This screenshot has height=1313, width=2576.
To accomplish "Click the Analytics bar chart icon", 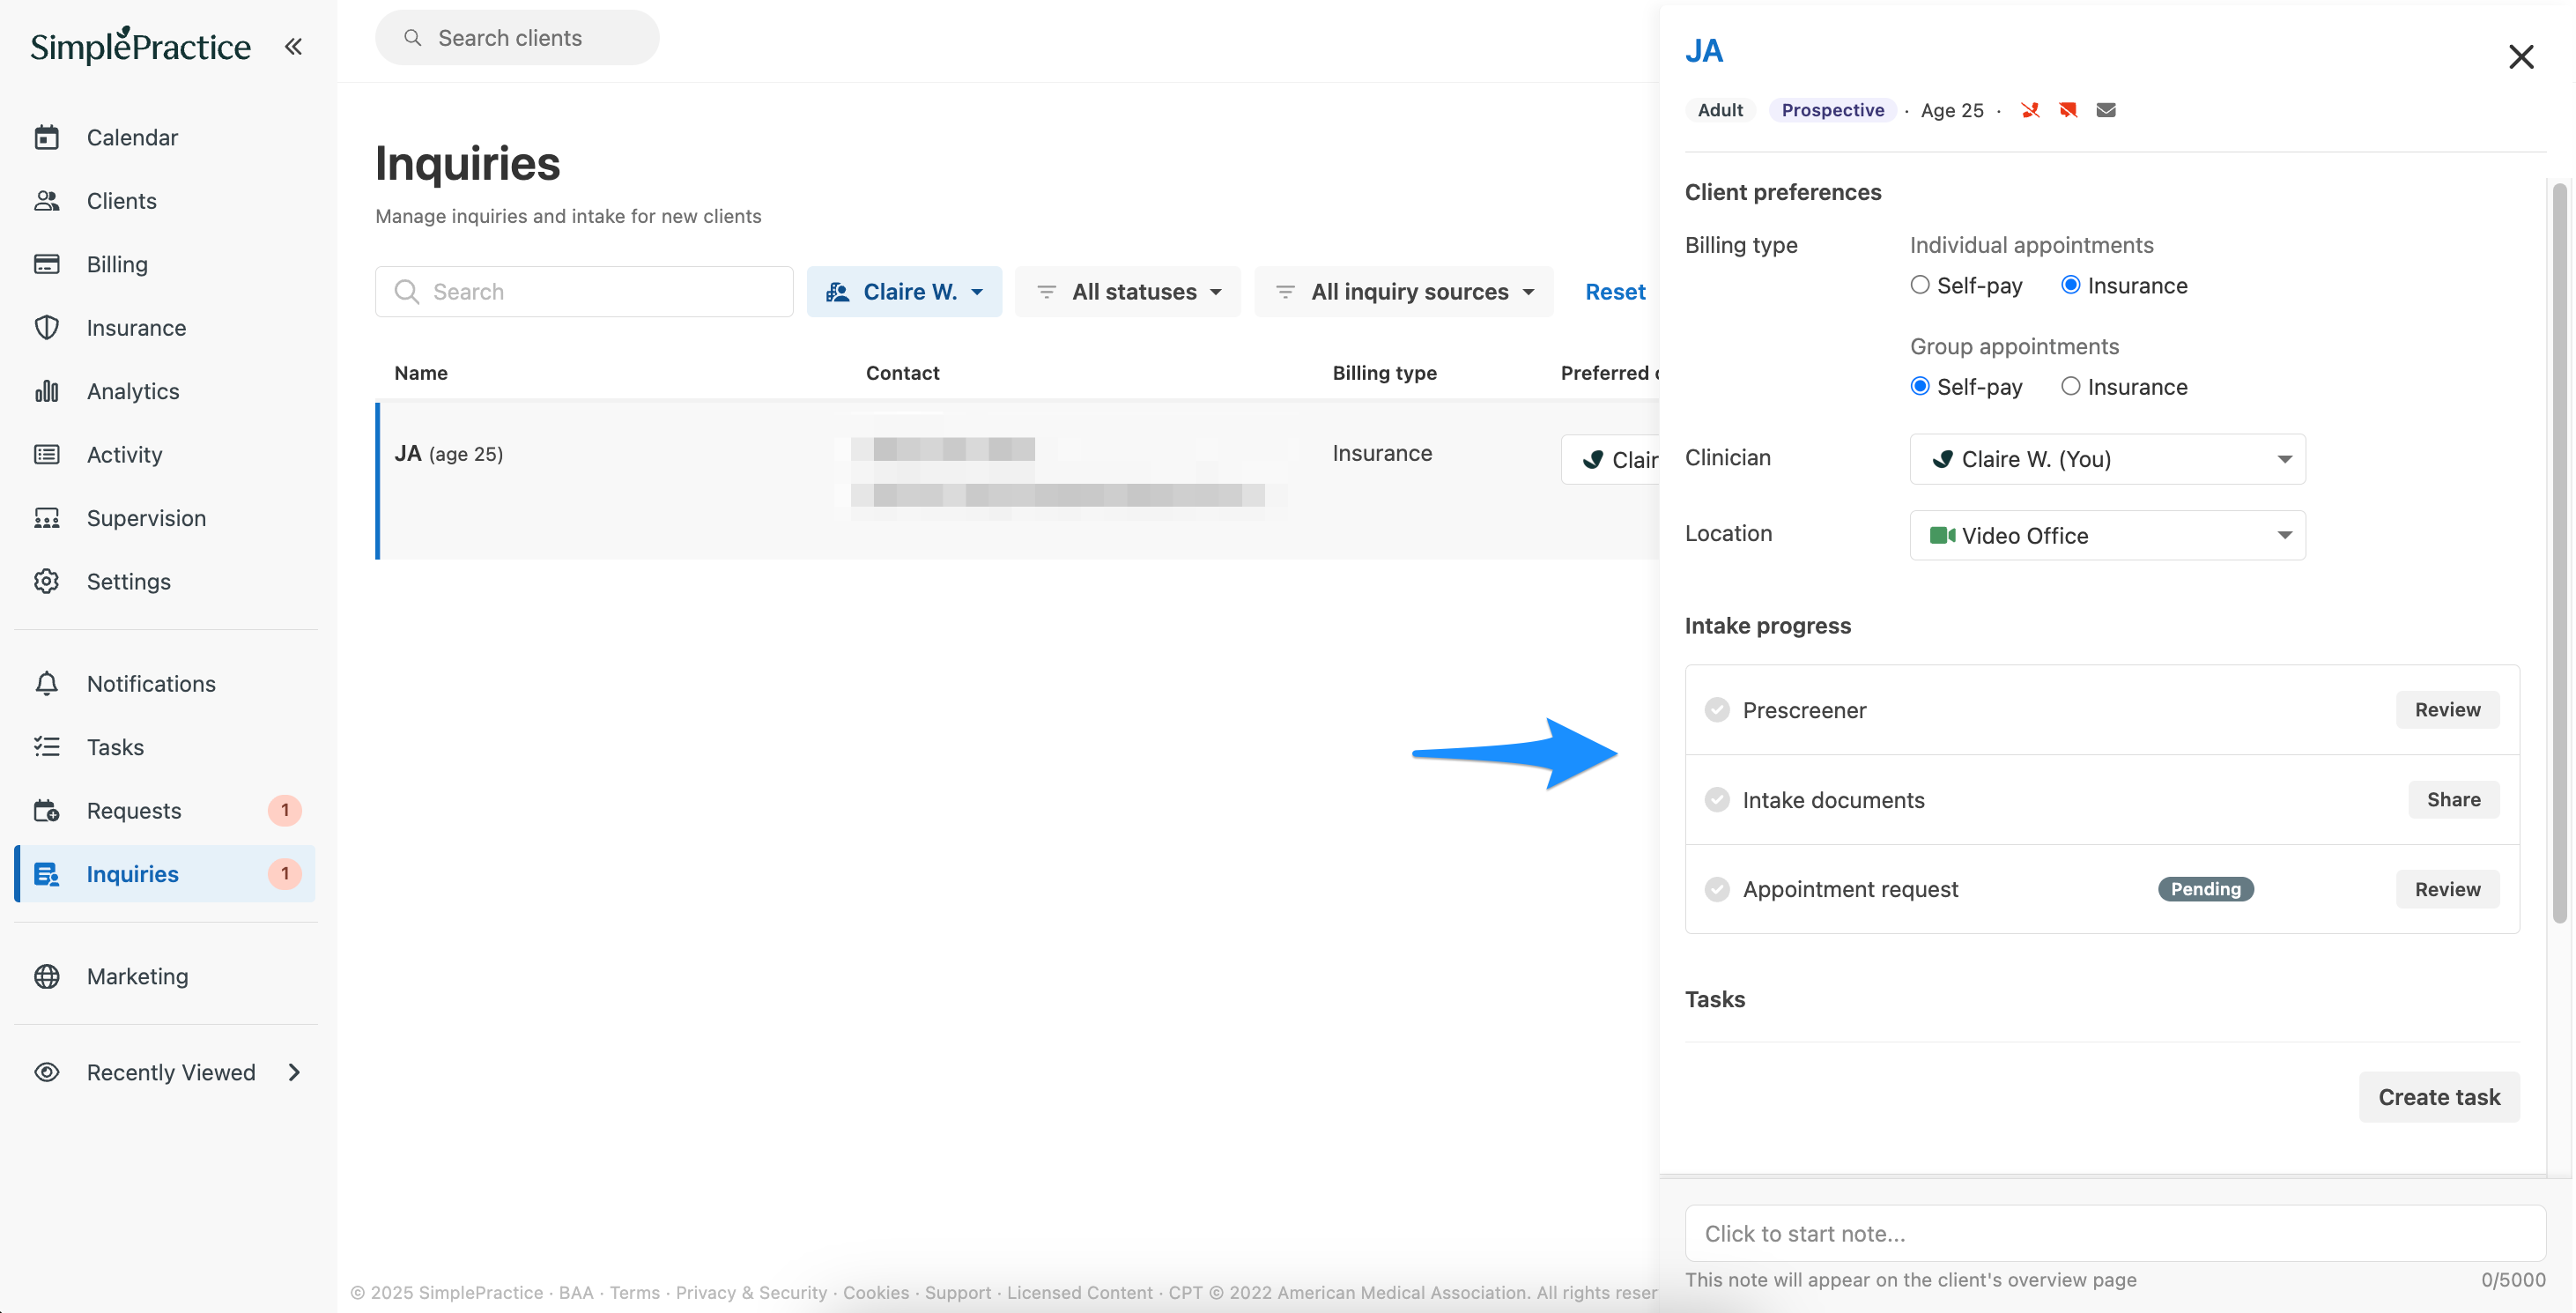I will [x=47, y=391].
